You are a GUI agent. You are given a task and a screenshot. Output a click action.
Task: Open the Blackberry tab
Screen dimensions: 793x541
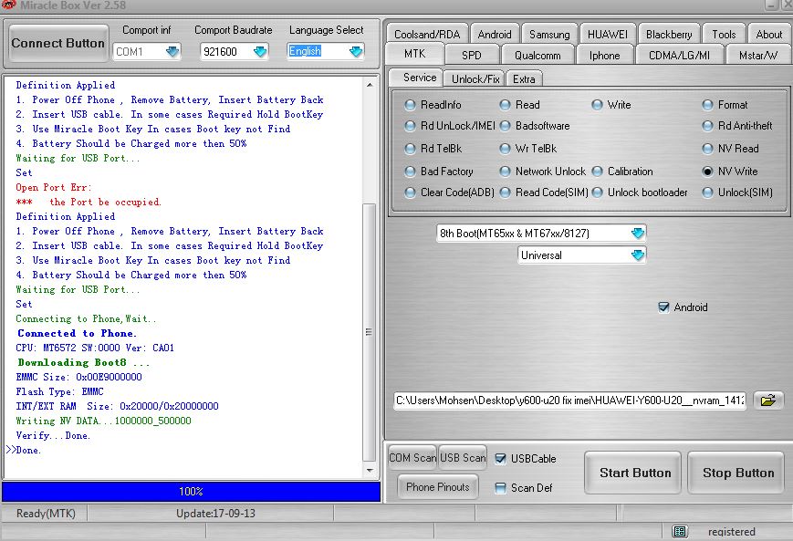[x=669, y=35]
